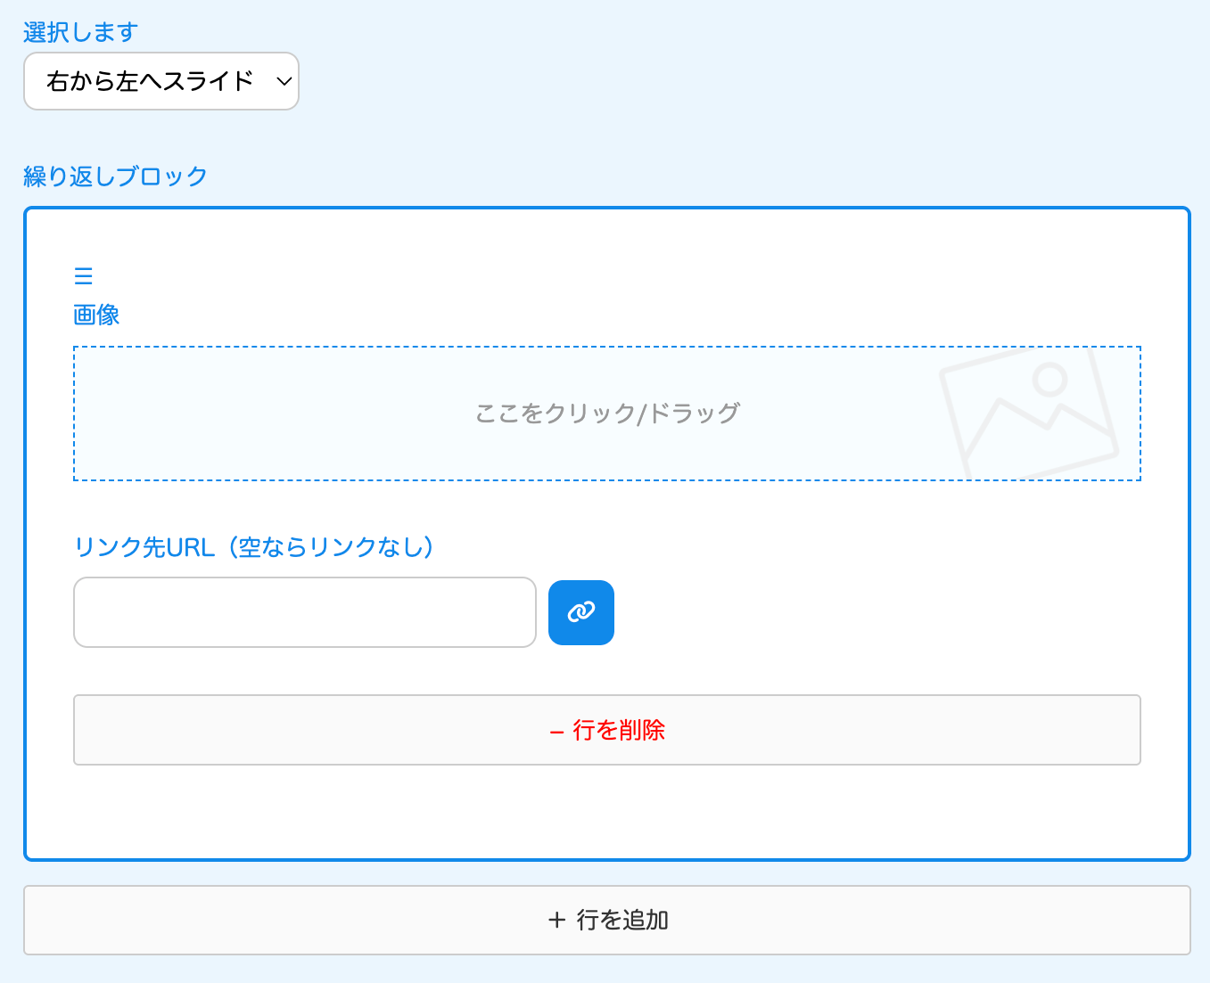Click the リンク先URL（空ならリンクなし）label
Viewport: 1210px width, 983px height.
pos(254,547)
